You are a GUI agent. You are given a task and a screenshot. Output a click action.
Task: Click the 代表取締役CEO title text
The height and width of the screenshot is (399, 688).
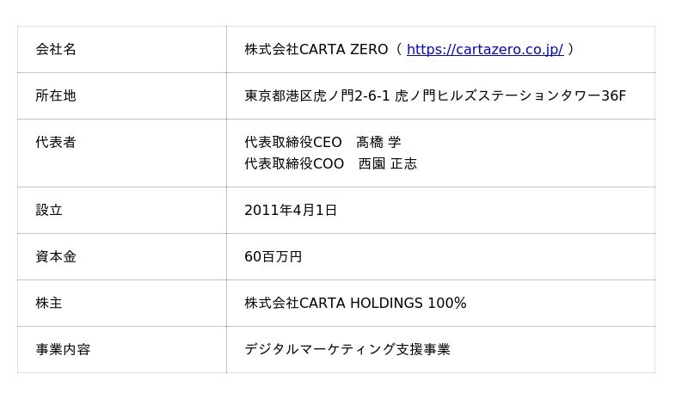(x=292, y=143)
